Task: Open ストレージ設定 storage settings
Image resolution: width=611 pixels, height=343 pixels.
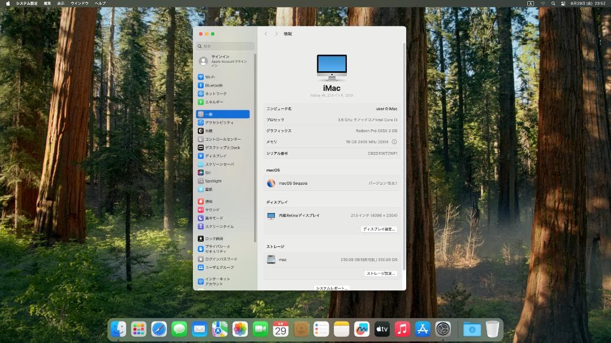Action: tap(380, 272)
